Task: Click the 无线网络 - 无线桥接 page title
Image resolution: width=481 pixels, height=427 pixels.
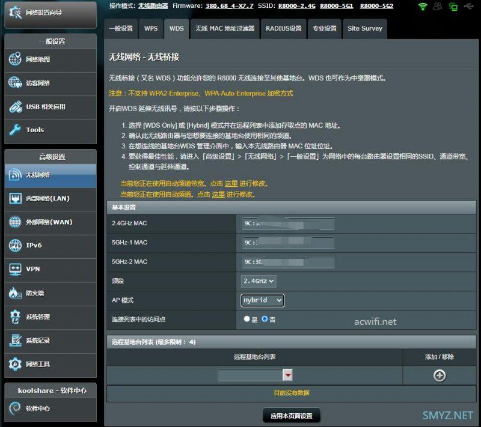Action: (x=144, y=57)
